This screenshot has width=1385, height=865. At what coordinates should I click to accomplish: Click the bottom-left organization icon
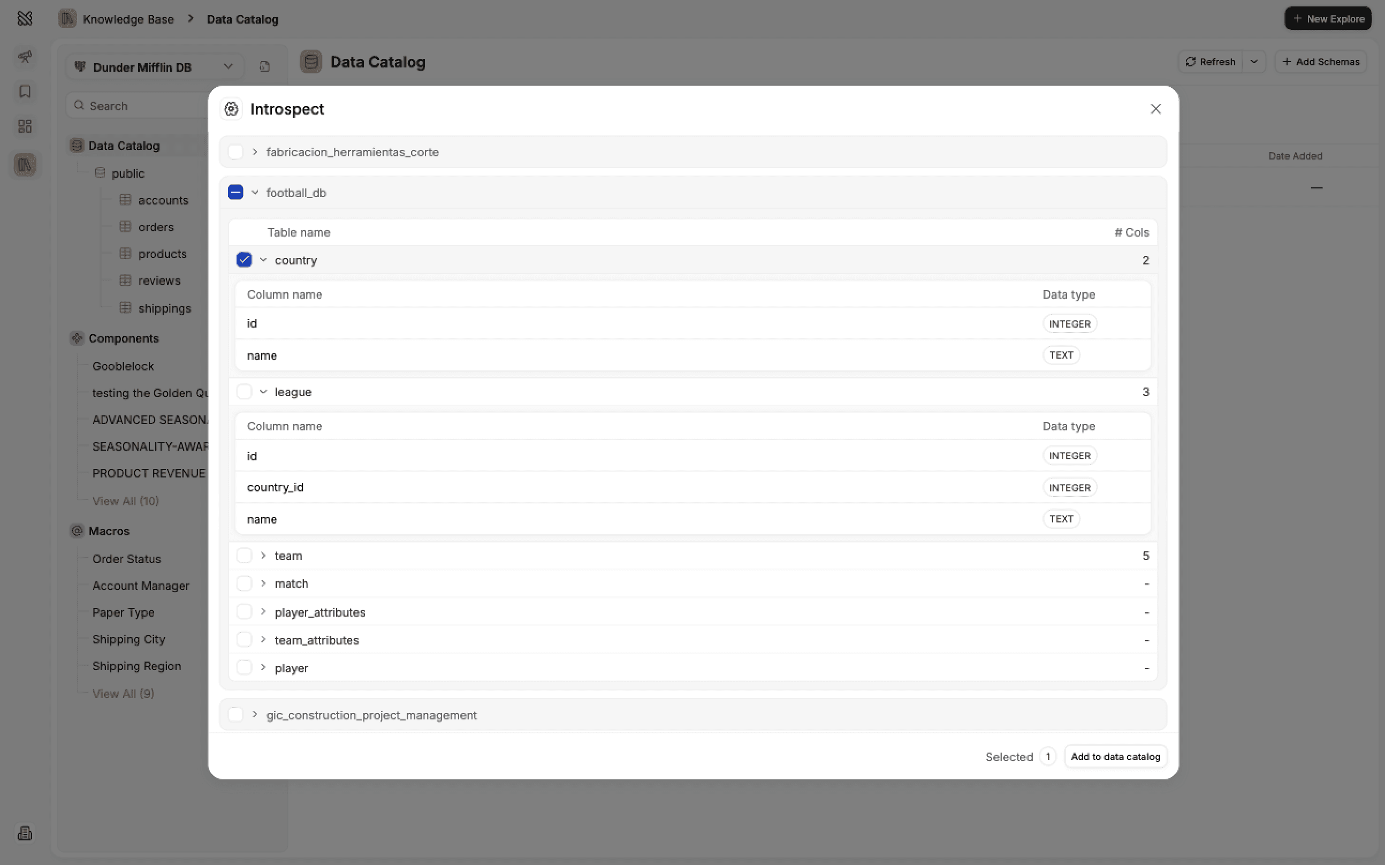25,833
